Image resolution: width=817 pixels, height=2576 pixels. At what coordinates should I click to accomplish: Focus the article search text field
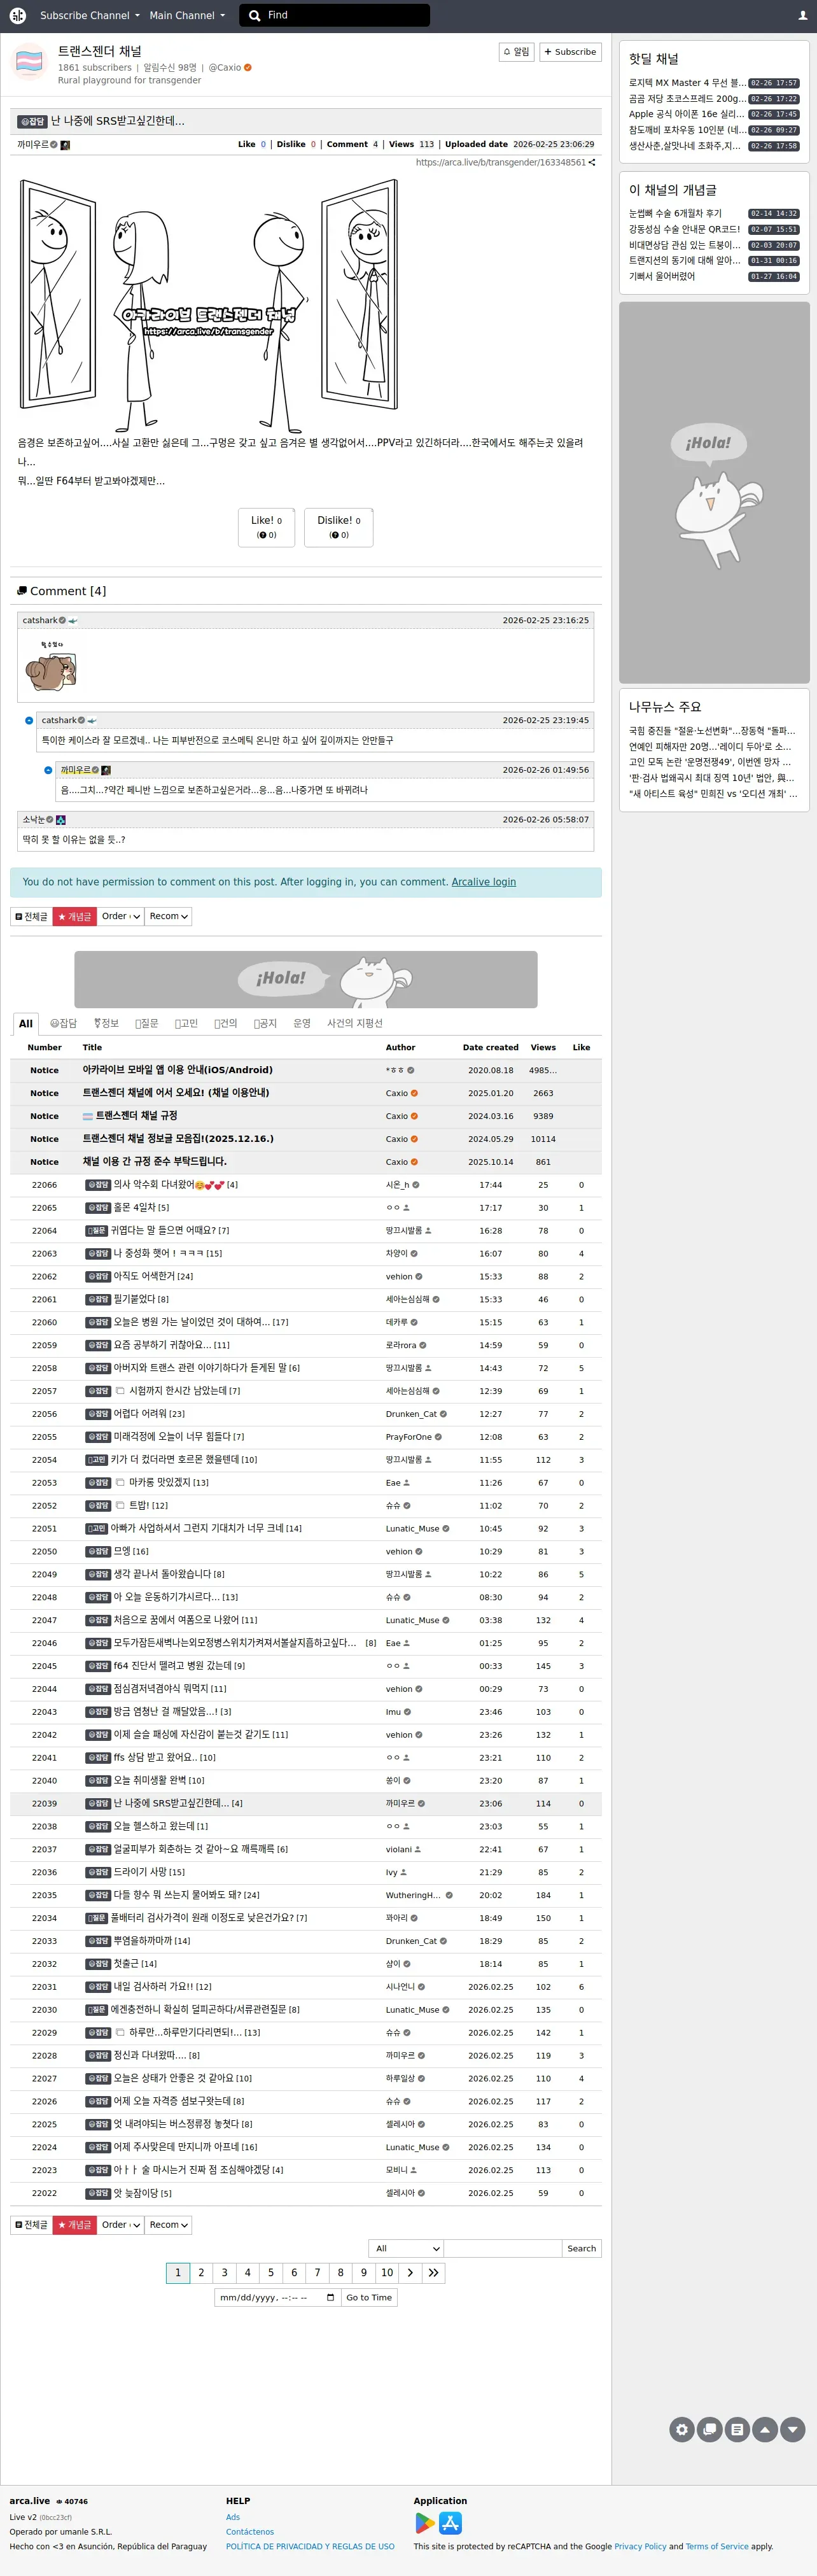pyautogui.click(x=502, y=2248)
